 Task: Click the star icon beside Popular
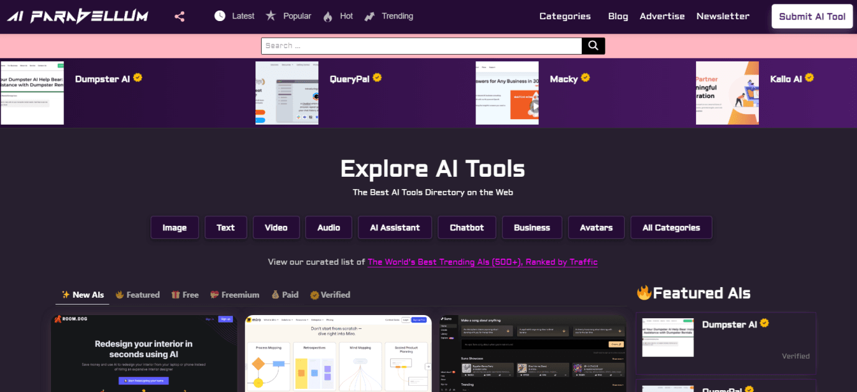(271, 16)
